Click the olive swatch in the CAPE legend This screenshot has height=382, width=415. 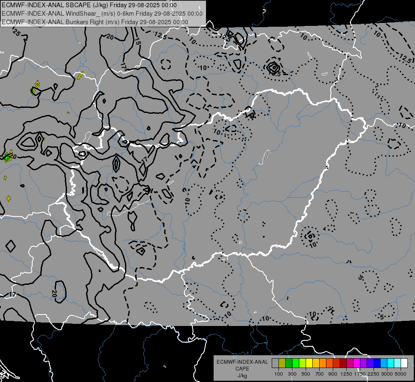click(x=282, y=363)
